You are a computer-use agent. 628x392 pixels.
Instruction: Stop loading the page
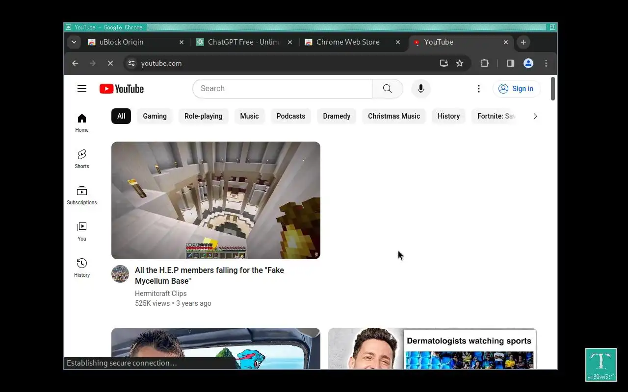110,63
